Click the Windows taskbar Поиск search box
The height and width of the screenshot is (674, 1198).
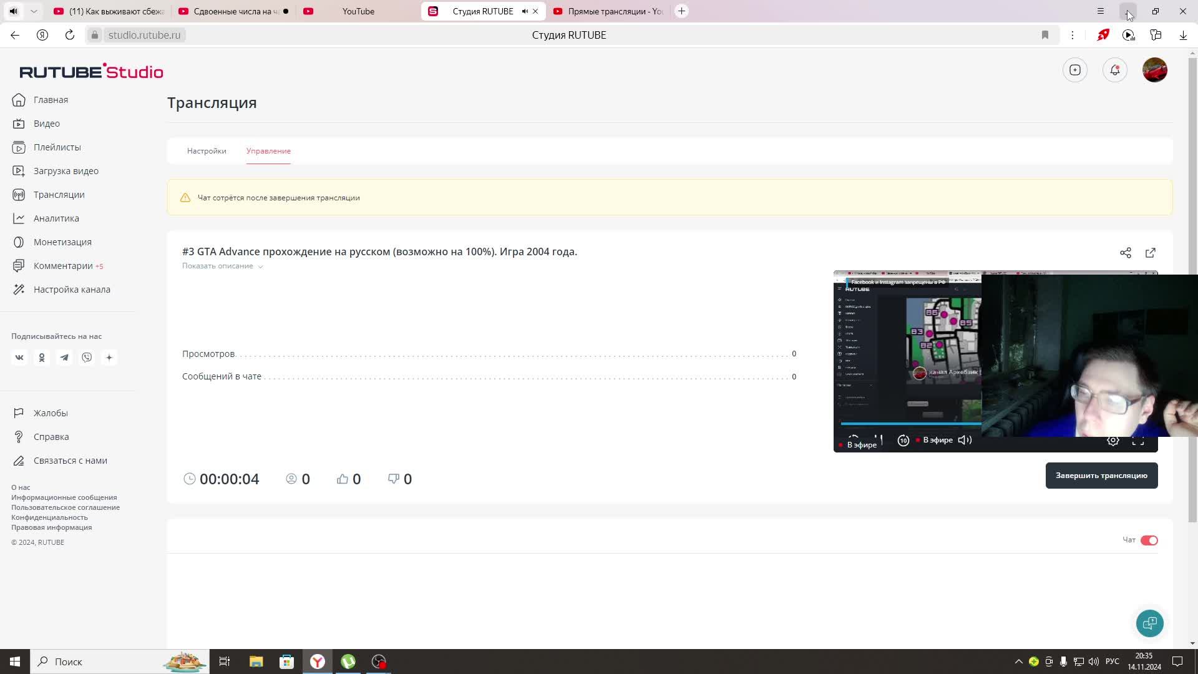pyautogui.click(x=69, y=662)
